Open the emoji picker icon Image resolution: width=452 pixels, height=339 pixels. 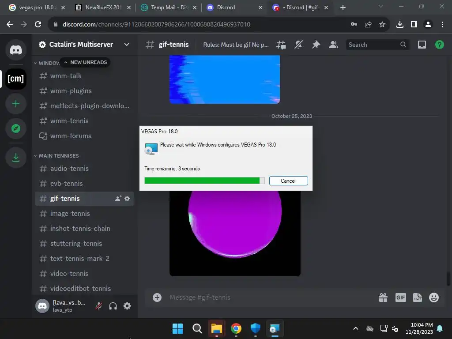(434, 298)
